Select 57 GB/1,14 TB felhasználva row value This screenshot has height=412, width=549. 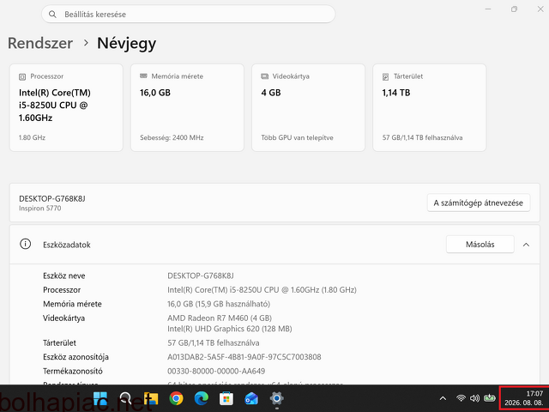click(x=214, y=342)
